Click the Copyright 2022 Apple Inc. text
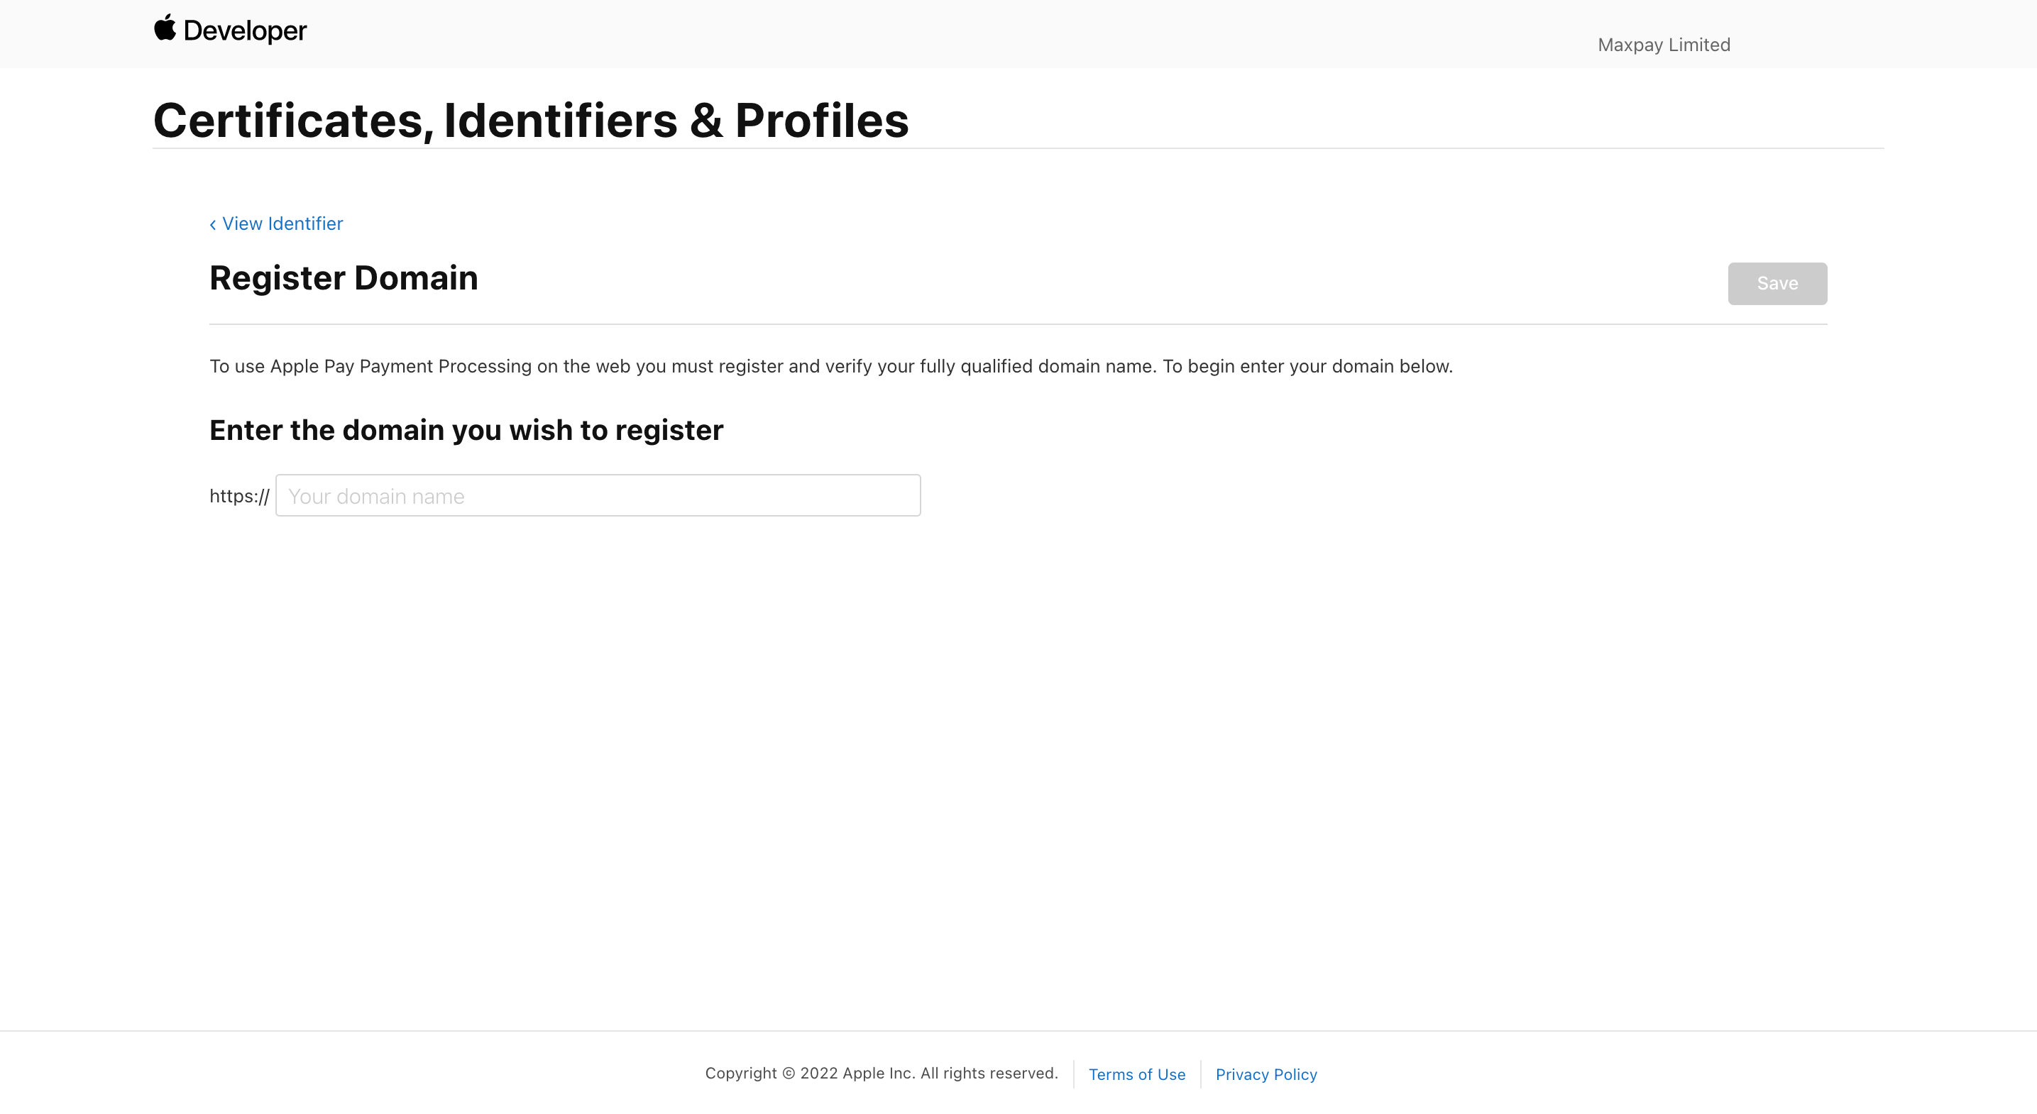2037x1114 pixels. click(x=881, y=1073)
